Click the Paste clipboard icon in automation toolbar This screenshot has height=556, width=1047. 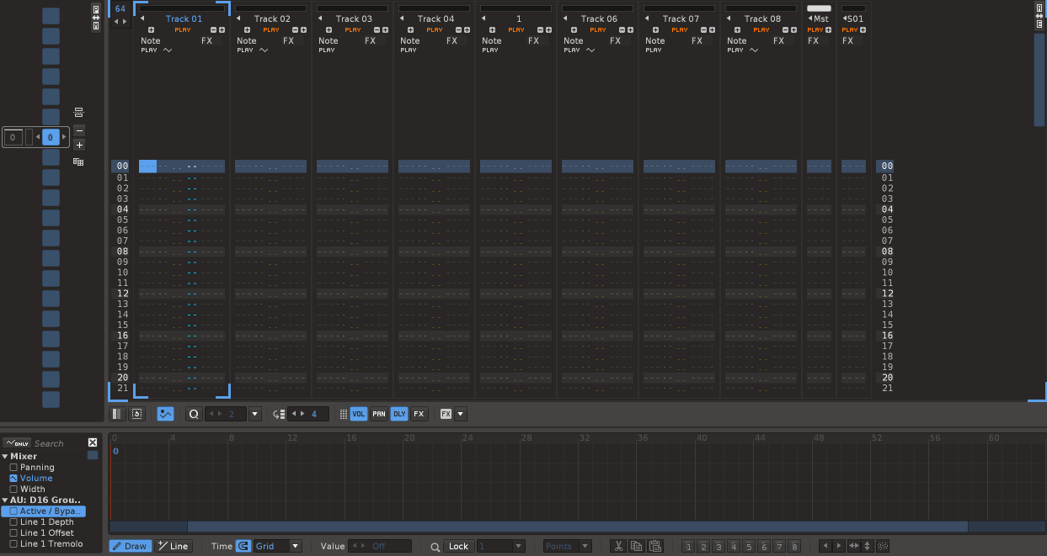point(655,546)
